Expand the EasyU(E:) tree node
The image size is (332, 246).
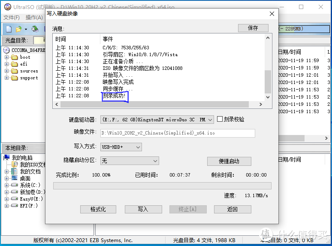[x=6, y=199]
